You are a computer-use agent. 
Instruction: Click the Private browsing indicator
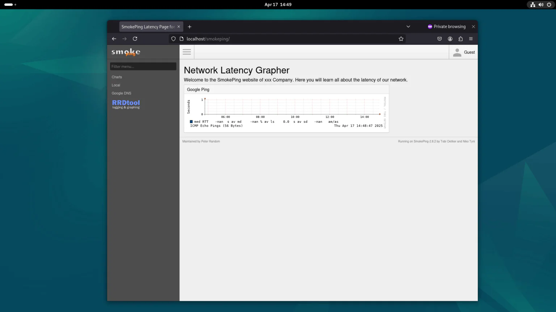447,27
